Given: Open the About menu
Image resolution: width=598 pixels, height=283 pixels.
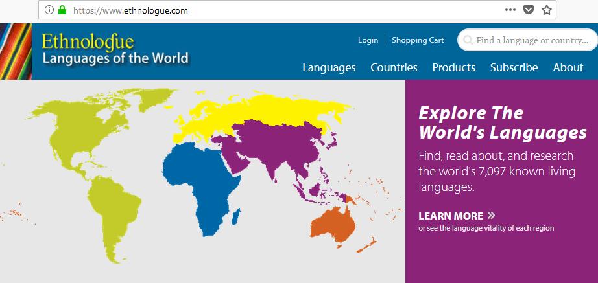Looking at the screenshot, I should click(x=568, y=68).
